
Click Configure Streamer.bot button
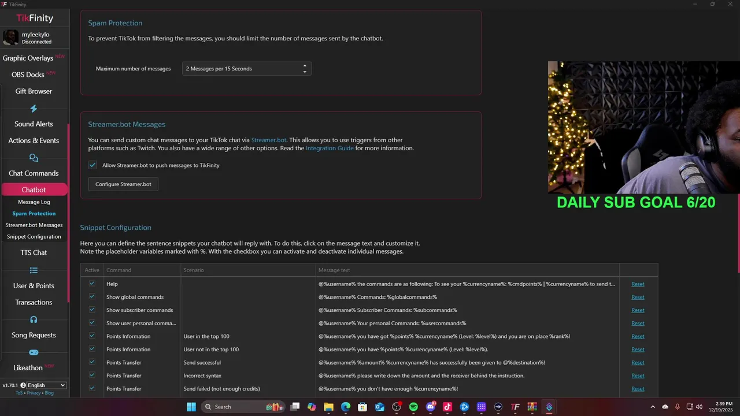(123, 184)
